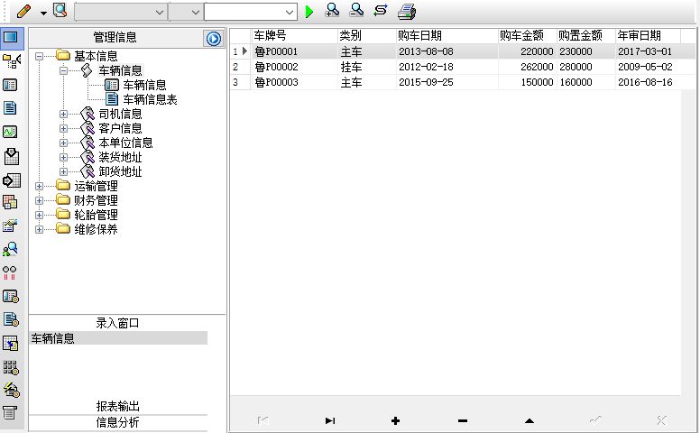
Task: Click the magnifier with minus icon
Action: pos(356,10)
